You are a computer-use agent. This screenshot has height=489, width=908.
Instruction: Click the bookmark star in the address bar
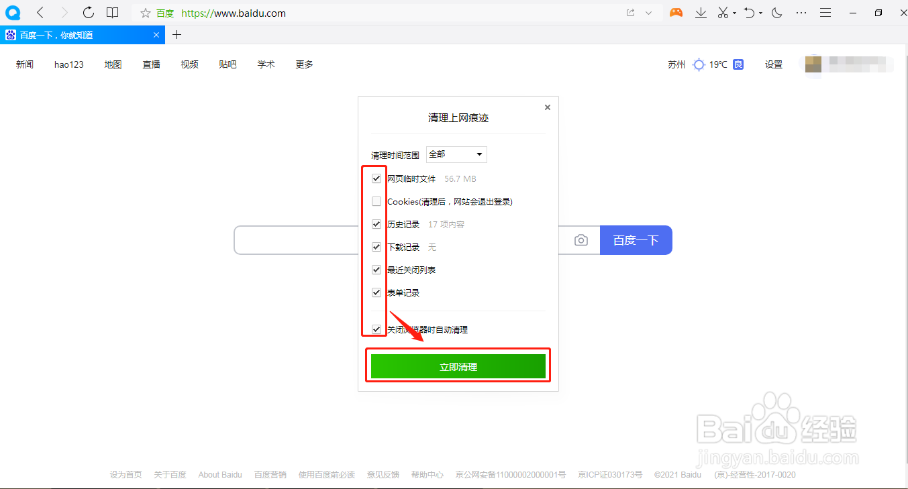pyautogui.click(x=144, y=13)
